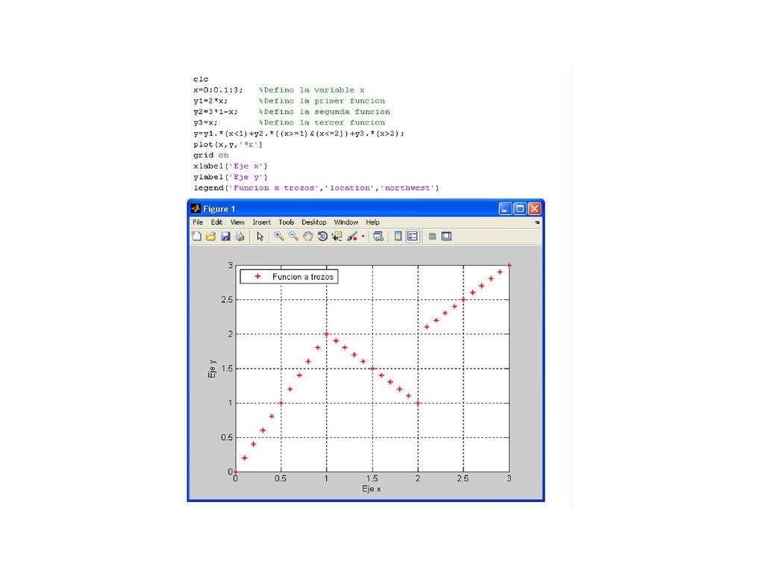Click the 'Eje x' axis label

372,489
